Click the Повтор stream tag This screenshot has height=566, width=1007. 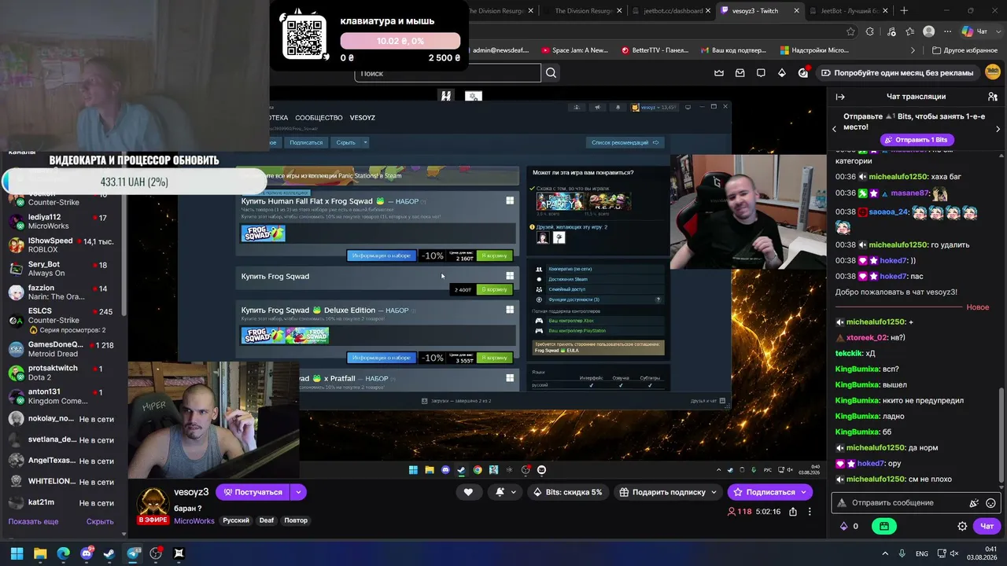(296, 520)
